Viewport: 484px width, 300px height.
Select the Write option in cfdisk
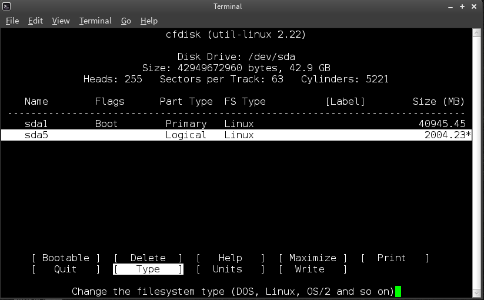pyautogui.click(x=313, y=269)
